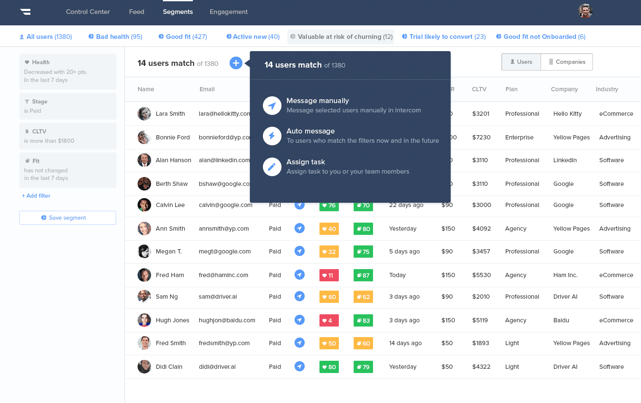Click the Add filter link

(36, 196)
